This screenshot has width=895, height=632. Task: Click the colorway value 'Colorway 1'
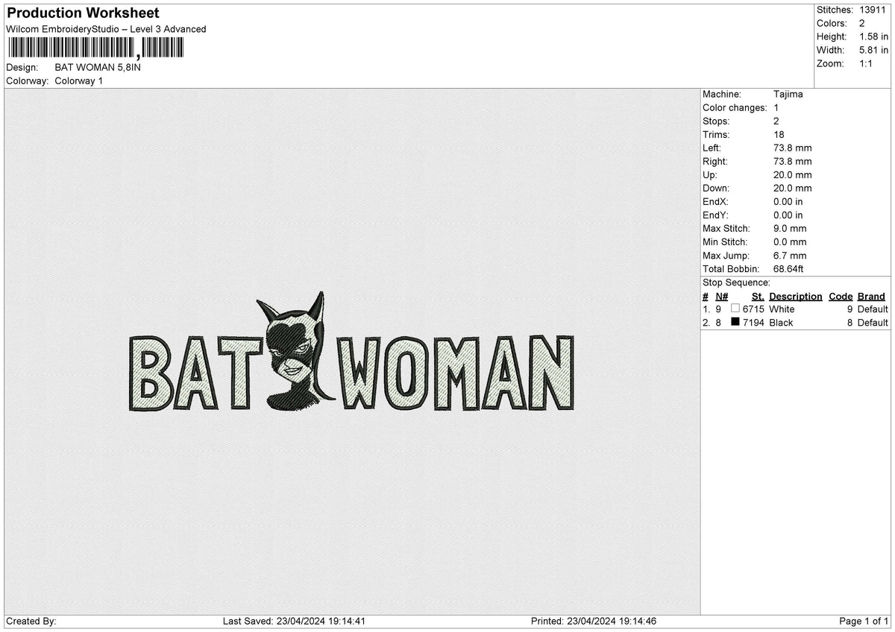click(x=79, y=80)
